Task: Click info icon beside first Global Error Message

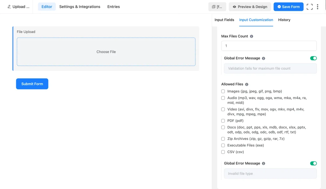Action: (263, 58)
